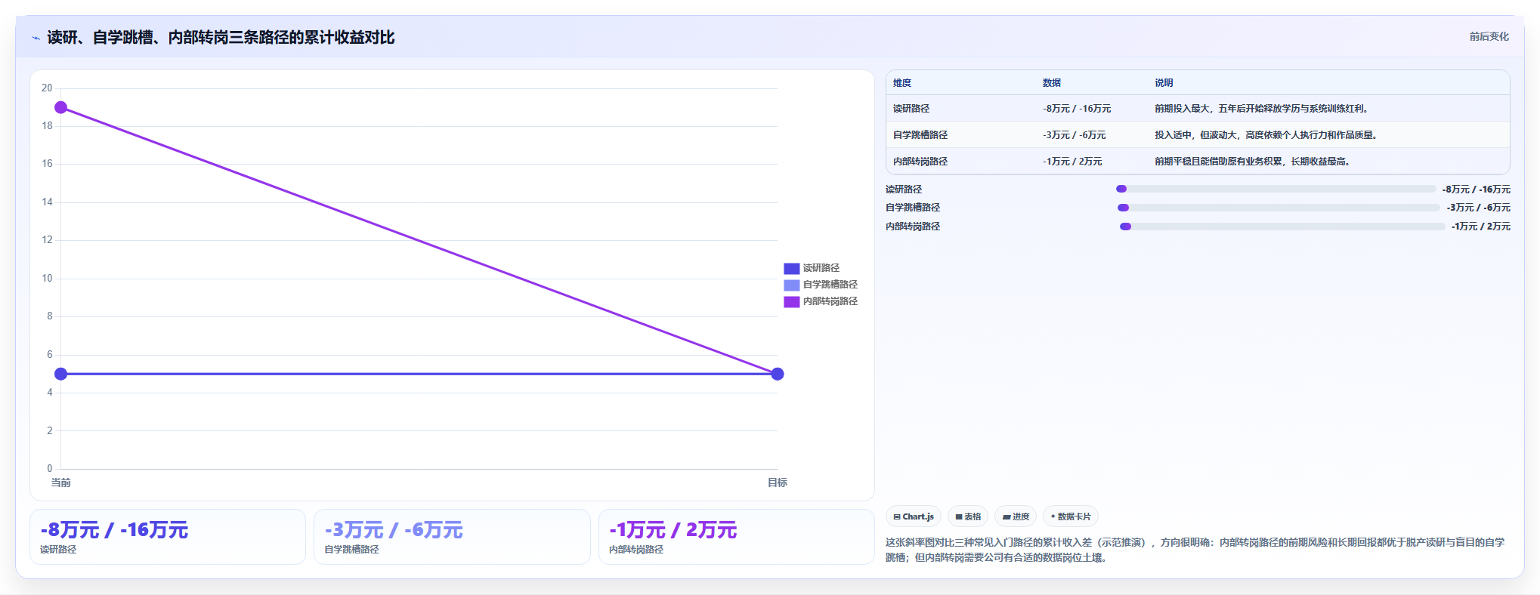
Task: Click -1万元 / 2万元 value beside progress bar
Action: (x=1481, y=227)
